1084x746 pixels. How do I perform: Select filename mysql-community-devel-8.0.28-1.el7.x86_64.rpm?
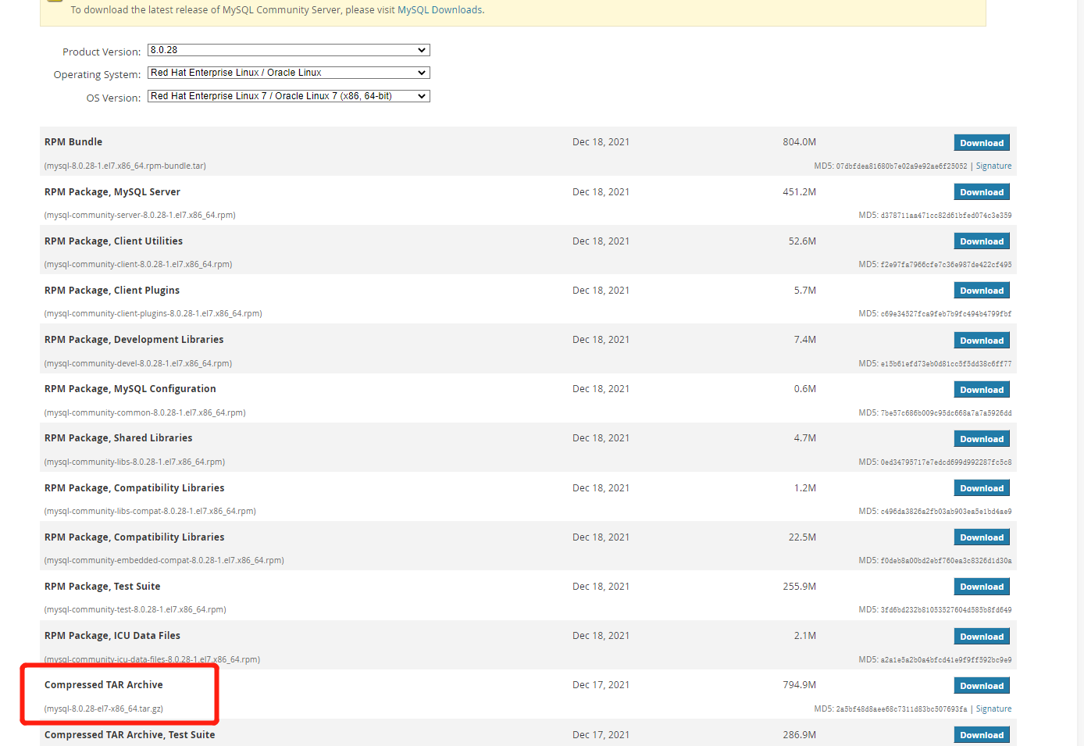138,363
